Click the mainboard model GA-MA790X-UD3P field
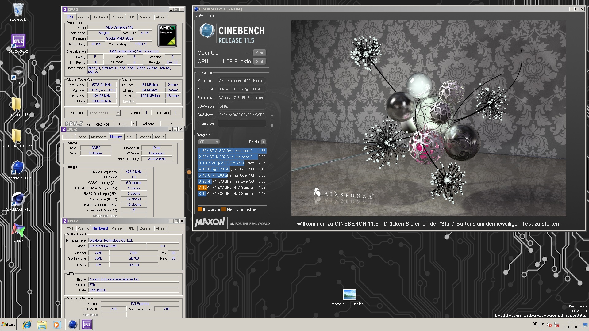The height and width of the screenshot is (331, 589). pos(117,246)
